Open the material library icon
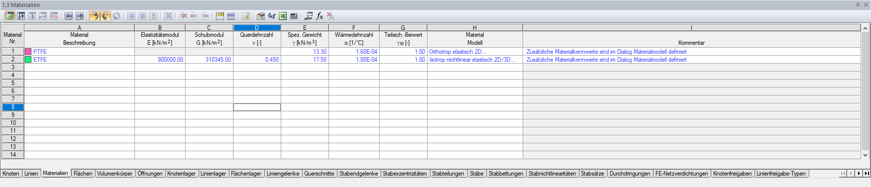This screenshot has height=187, width=871. click(x=261, y=16)
